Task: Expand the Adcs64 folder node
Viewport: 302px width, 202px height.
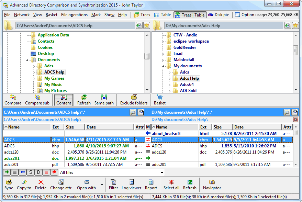Action: tap(169, 85)
